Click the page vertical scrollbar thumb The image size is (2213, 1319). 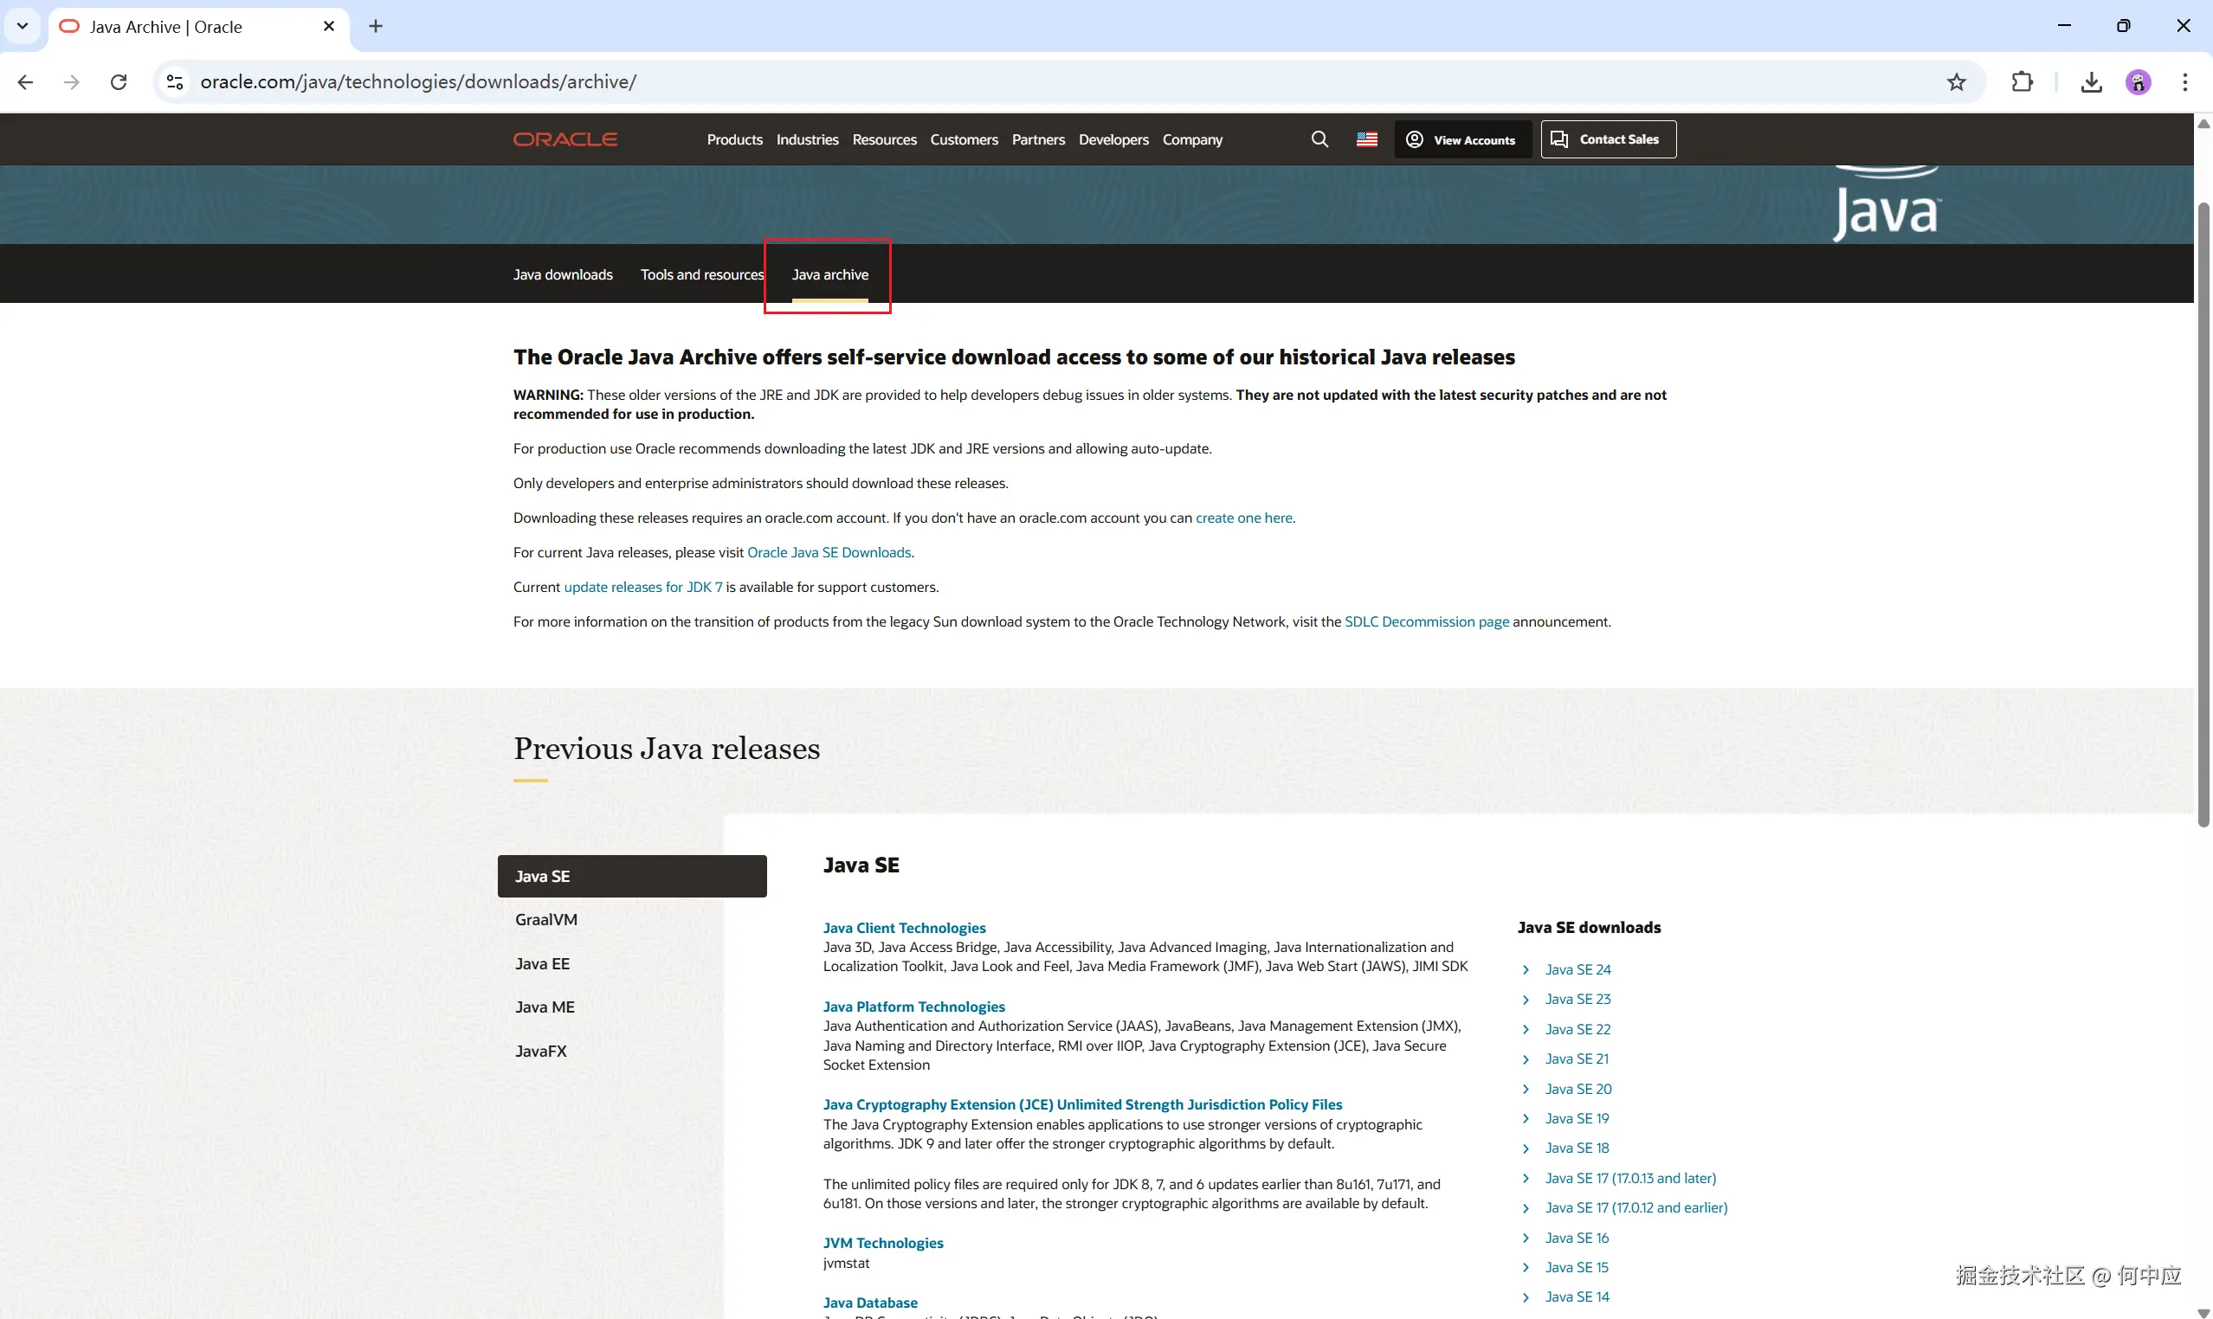[2203, 516]
